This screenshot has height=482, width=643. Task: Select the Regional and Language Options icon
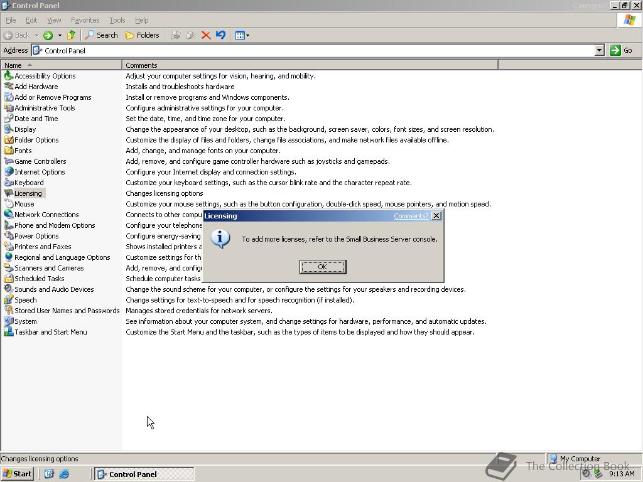tap(8, 257)
